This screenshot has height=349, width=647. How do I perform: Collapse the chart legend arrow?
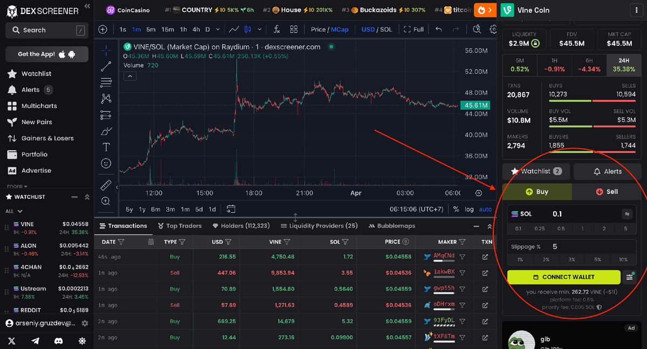pos(129,76)
